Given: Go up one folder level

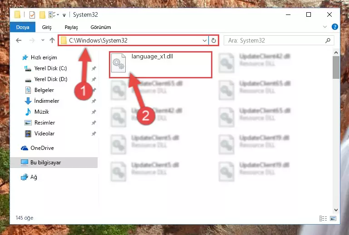Looking at the screenshot, I should coord(52,40).
